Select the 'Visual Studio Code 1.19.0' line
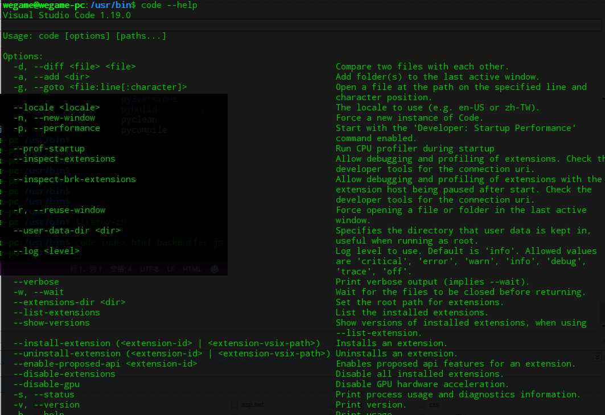Image resolution: width=605 pixels, height=415 pixels. (x=67, y=15)
